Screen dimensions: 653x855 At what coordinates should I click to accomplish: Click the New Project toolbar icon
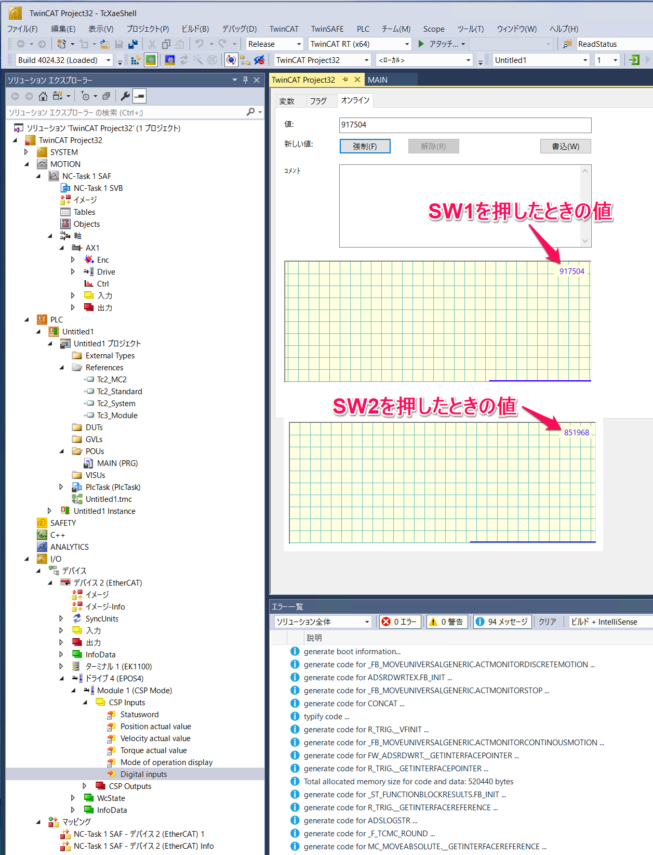pyautogui.click(x=62, y=44)
